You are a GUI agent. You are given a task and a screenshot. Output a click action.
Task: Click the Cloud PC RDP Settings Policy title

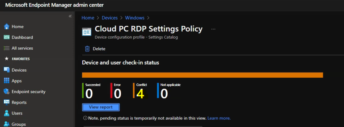[148, 29]
